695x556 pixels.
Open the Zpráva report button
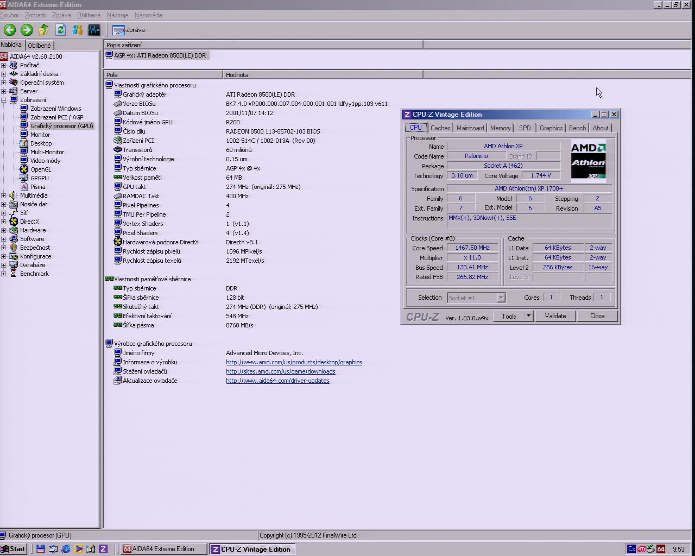129,30
